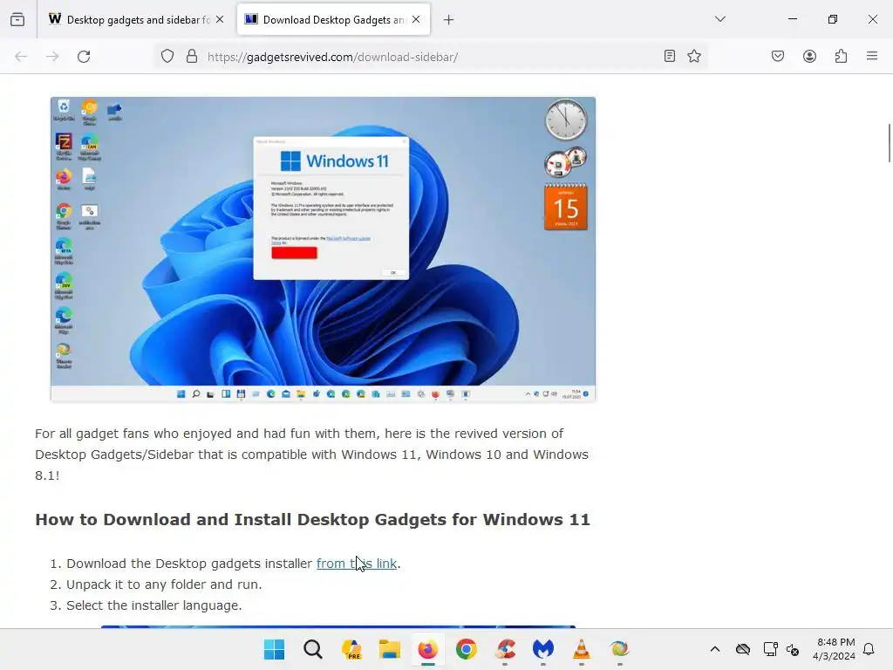
Task: Open VLC media player from the taskbar
Action: 582,649
